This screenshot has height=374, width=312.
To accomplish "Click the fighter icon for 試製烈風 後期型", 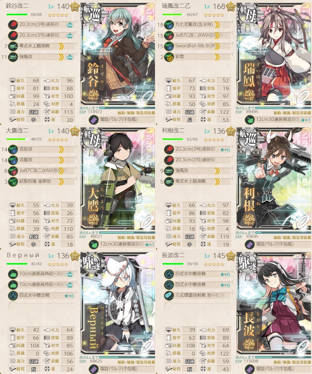I will pyautogui.click(x=13, y=182).
